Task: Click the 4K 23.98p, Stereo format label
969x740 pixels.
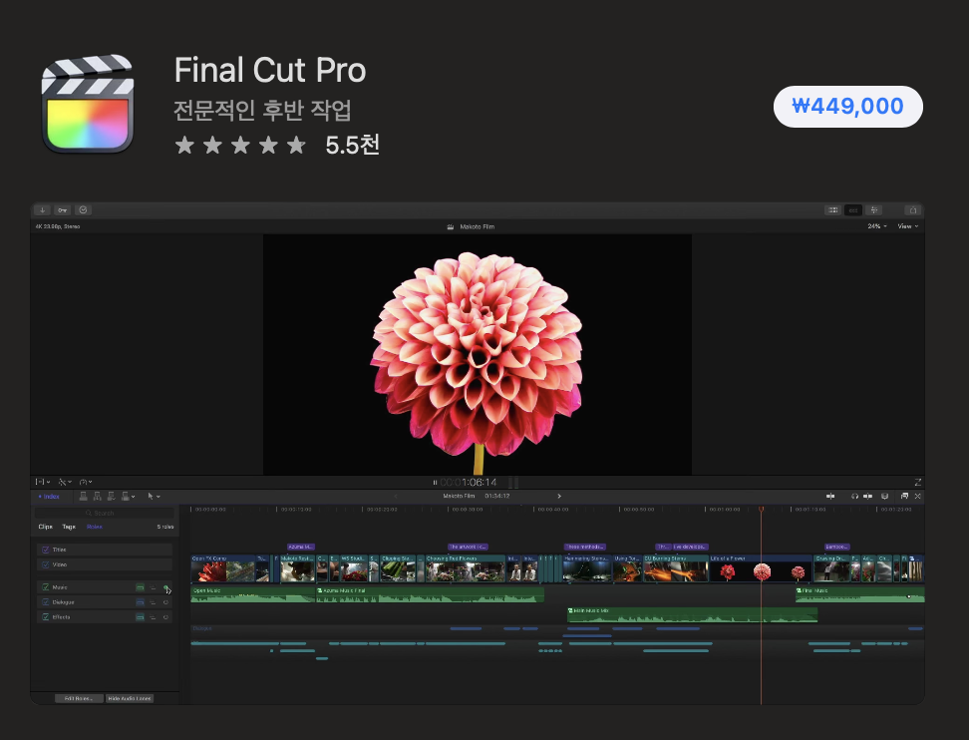Action: (x=58, y=226)
